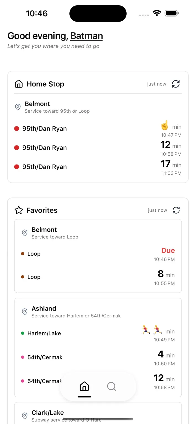This screenshot has width=196, height=424.
Task: Select the Home tab in bottom navigation
Action: click(x=84, y=387)
